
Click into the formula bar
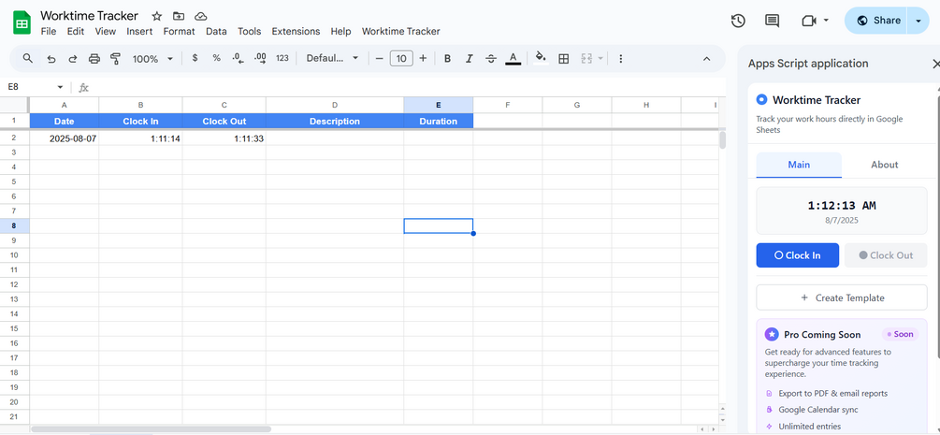(x=408, y=87)
